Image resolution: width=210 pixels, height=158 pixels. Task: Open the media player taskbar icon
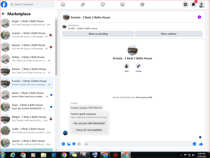pos(33,155)
